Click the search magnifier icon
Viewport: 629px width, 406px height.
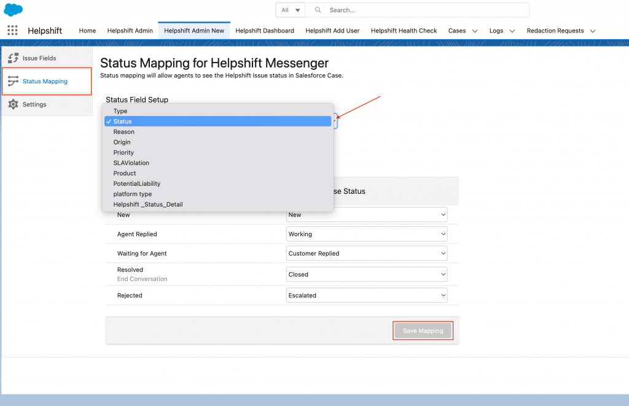tap(318, 10)
